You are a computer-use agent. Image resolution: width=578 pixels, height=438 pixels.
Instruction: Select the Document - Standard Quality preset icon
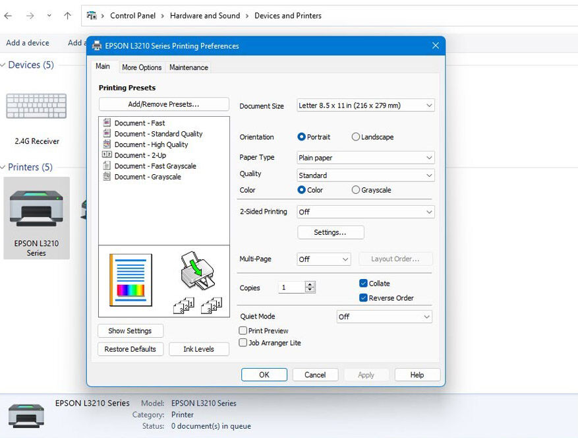tap(107, 133)
